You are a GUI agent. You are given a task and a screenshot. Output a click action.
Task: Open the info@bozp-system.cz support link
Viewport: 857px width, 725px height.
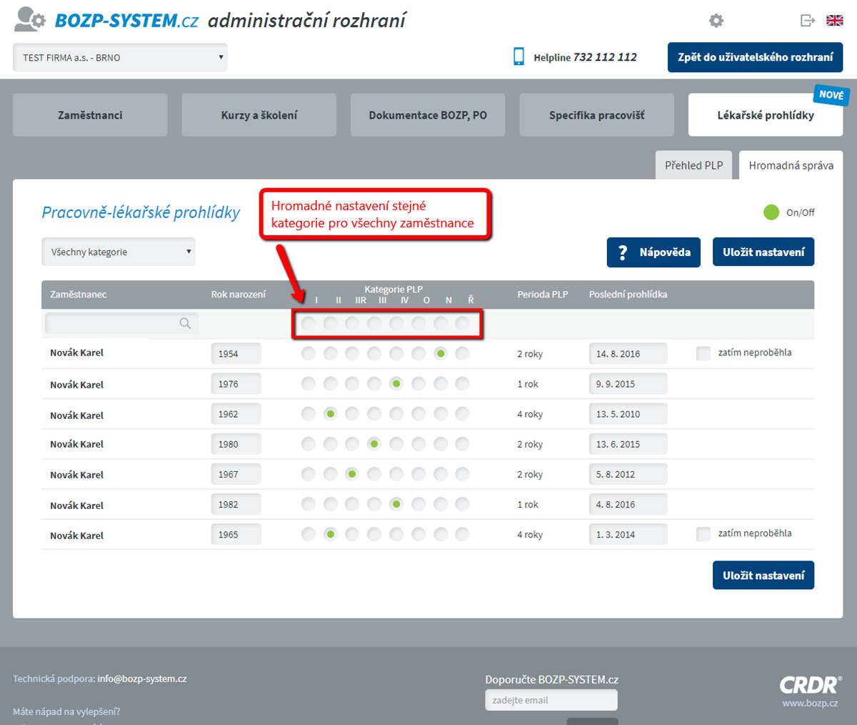[142, 679]
